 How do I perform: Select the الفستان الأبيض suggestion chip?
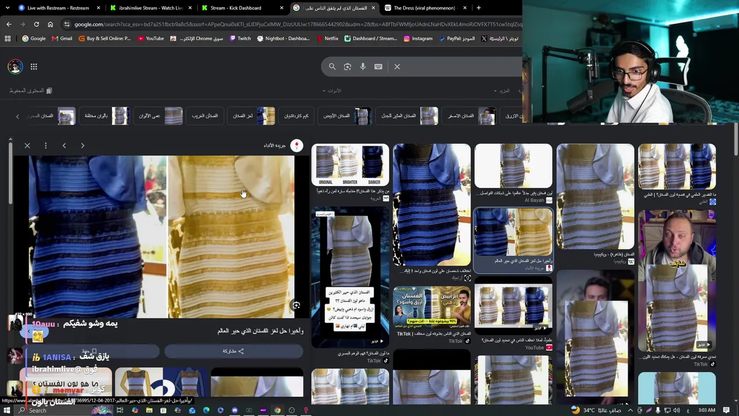[345, 116]
